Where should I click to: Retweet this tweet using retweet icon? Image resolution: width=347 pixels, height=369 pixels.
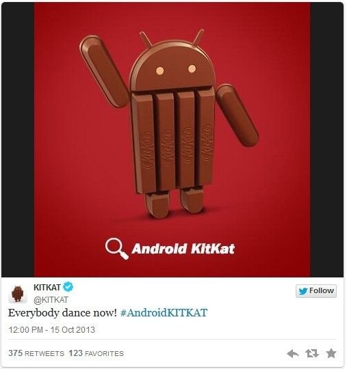tap(312, 353)
